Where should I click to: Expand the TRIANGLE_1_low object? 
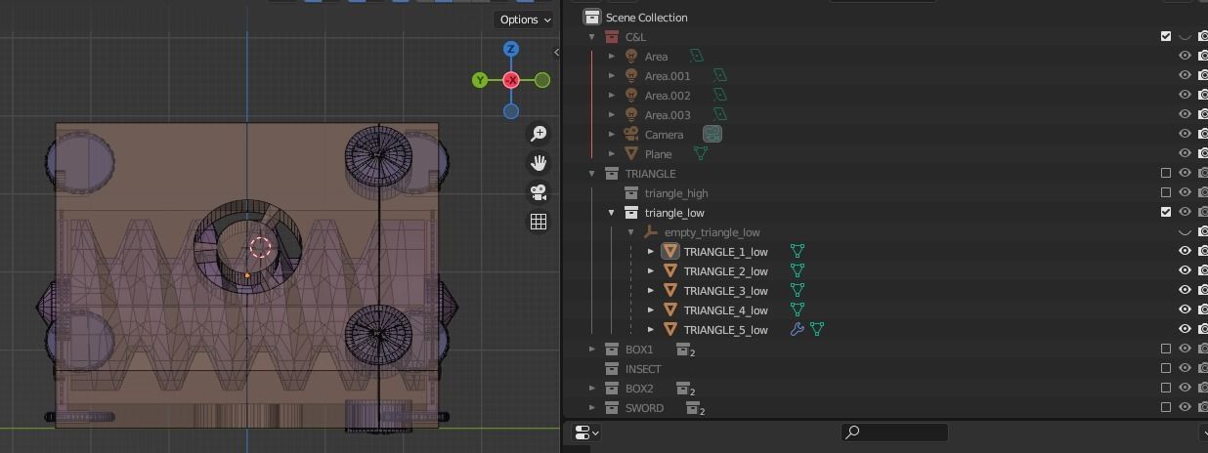[651, 251]
